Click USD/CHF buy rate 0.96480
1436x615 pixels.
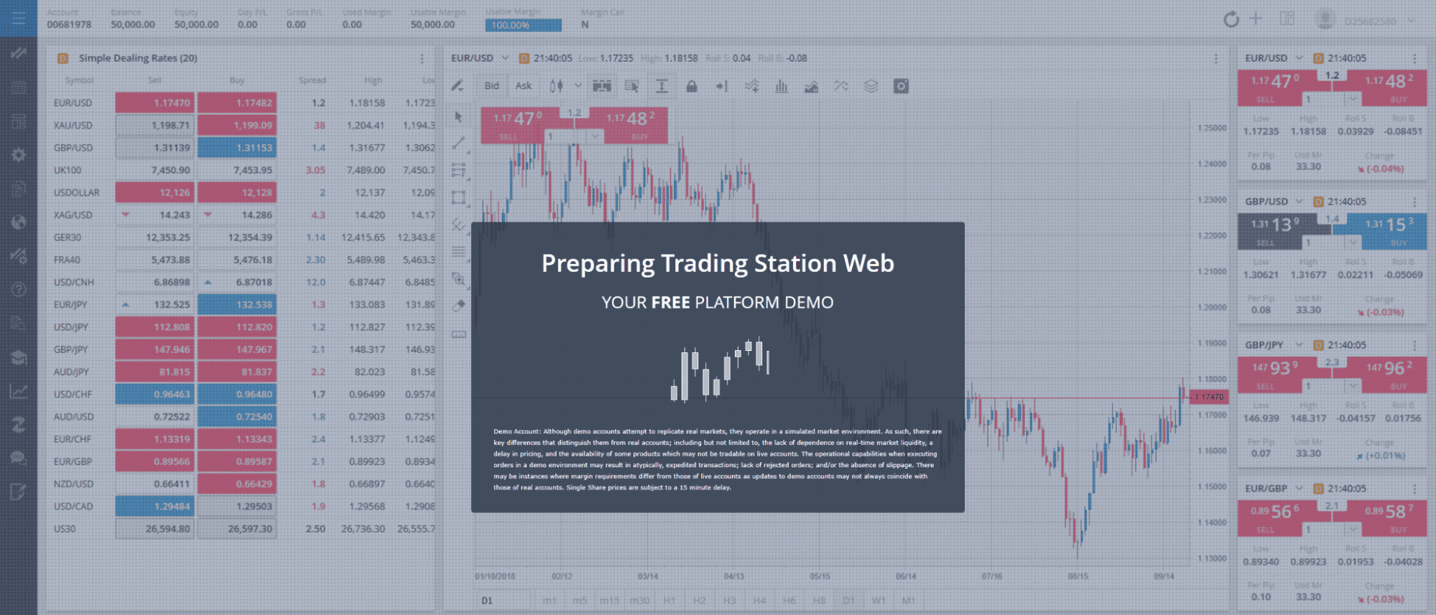236,394
